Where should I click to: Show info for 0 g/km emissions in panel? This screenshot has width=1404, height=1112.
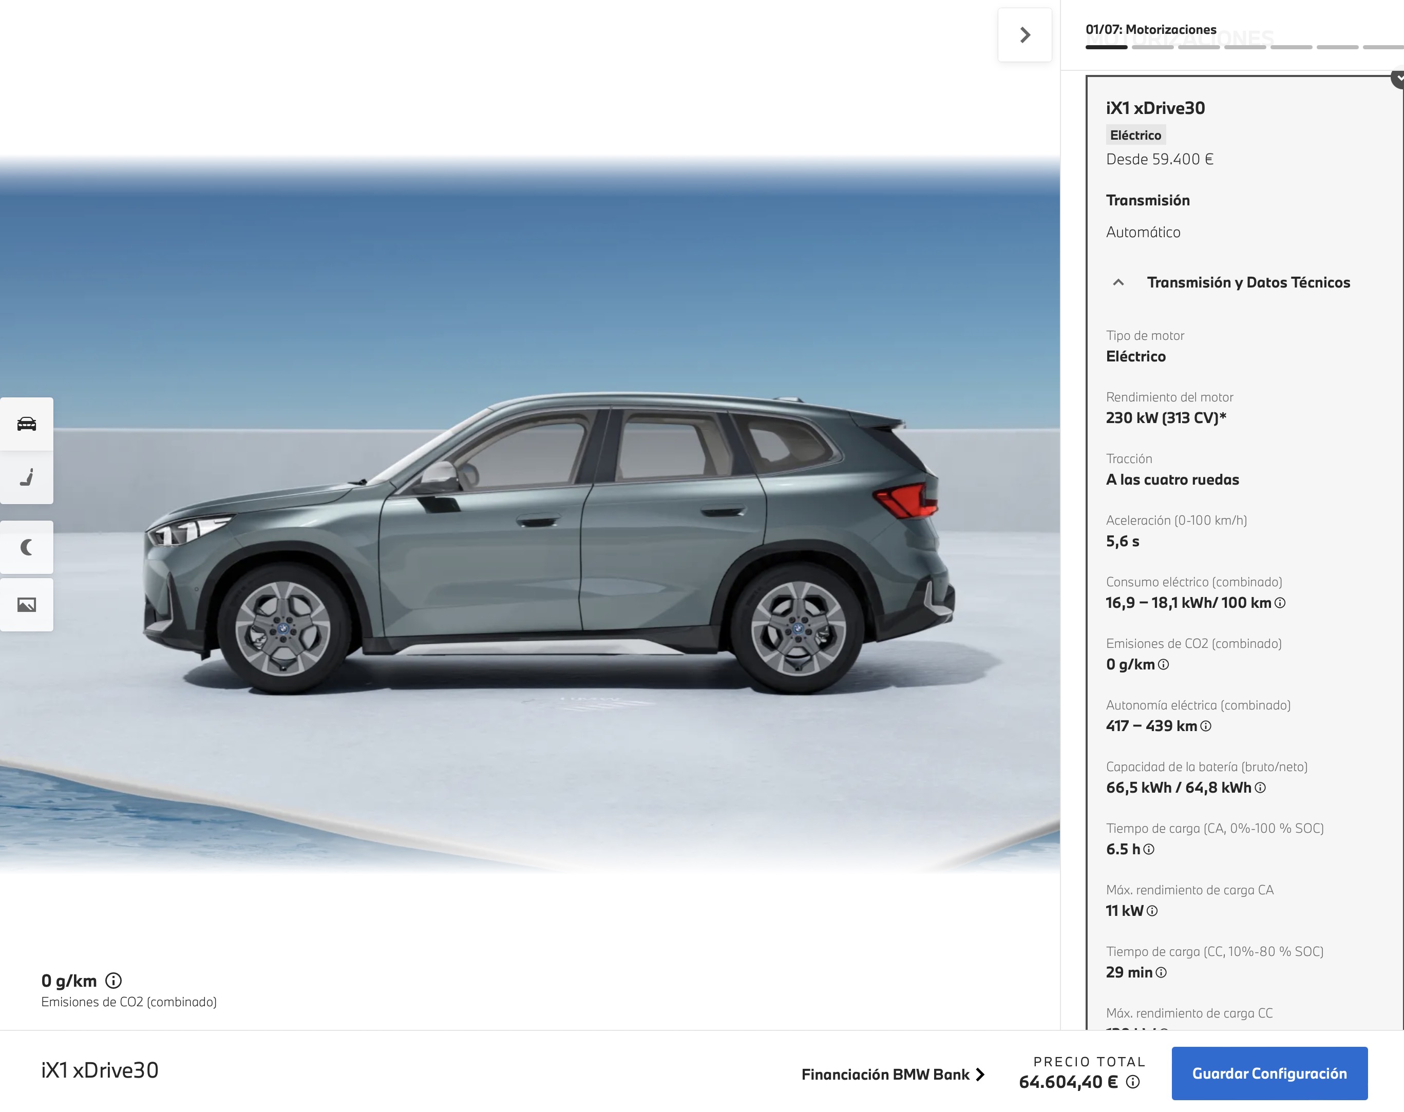(1163, 665)
